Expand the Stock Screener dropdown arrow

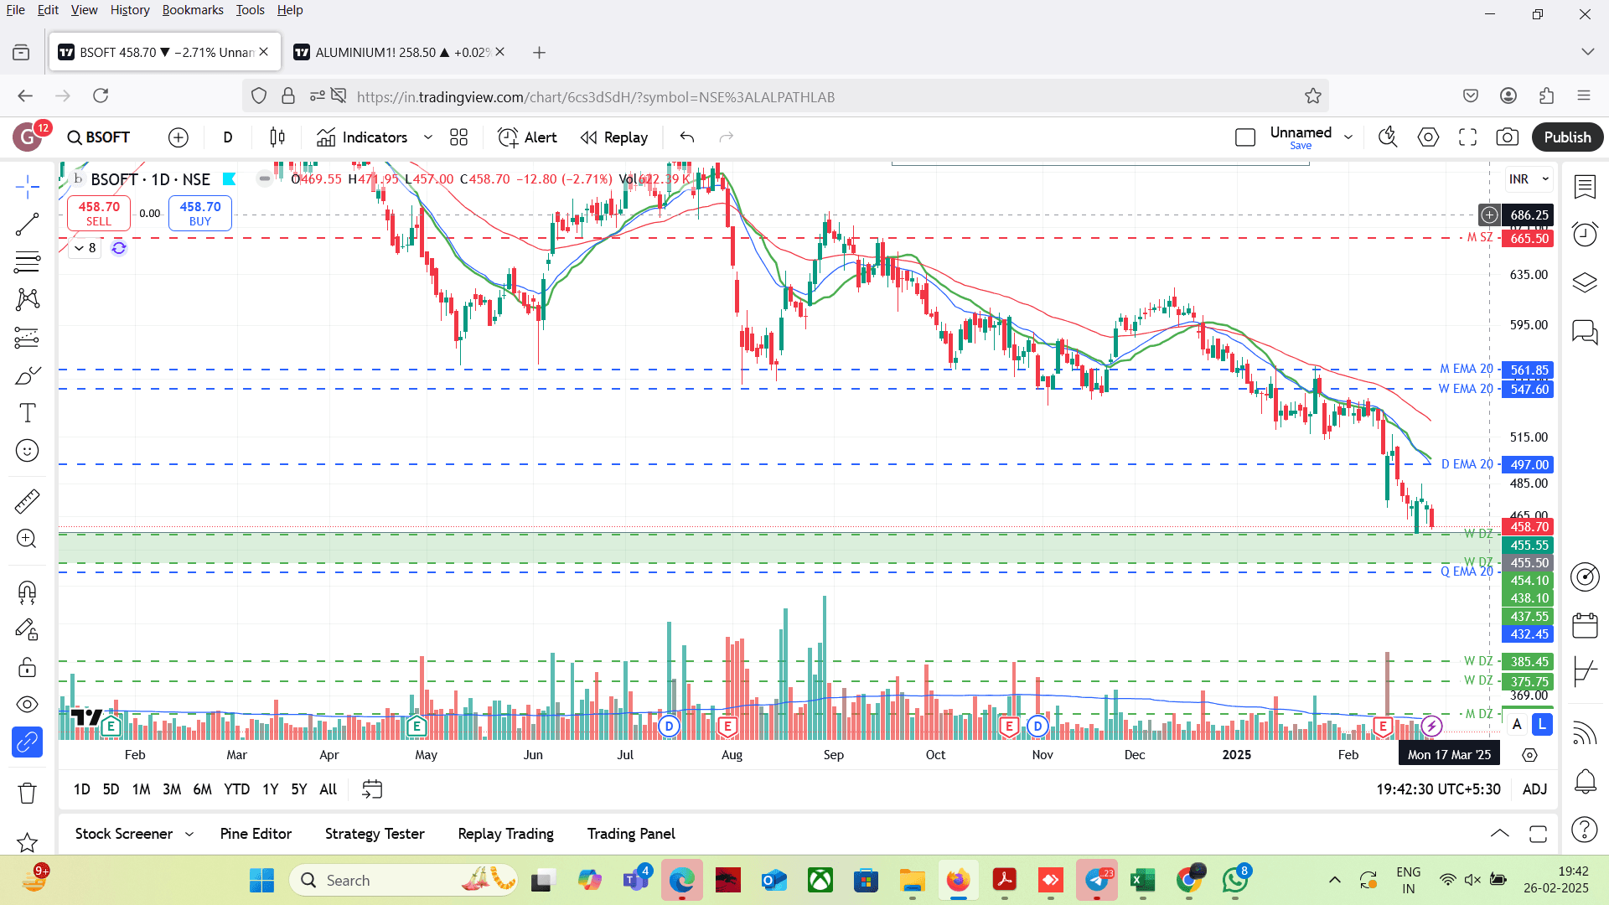coord(189,834)
